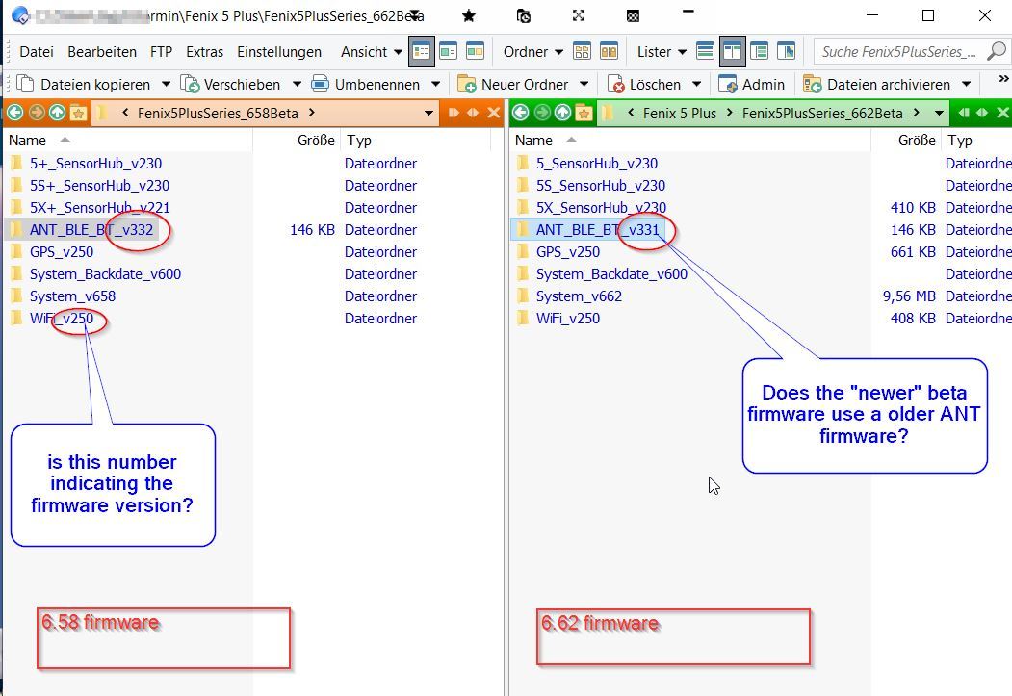This screenshot has height=696, width=1012.
Task: Click the Admin button label
Action: coord(764,85)
